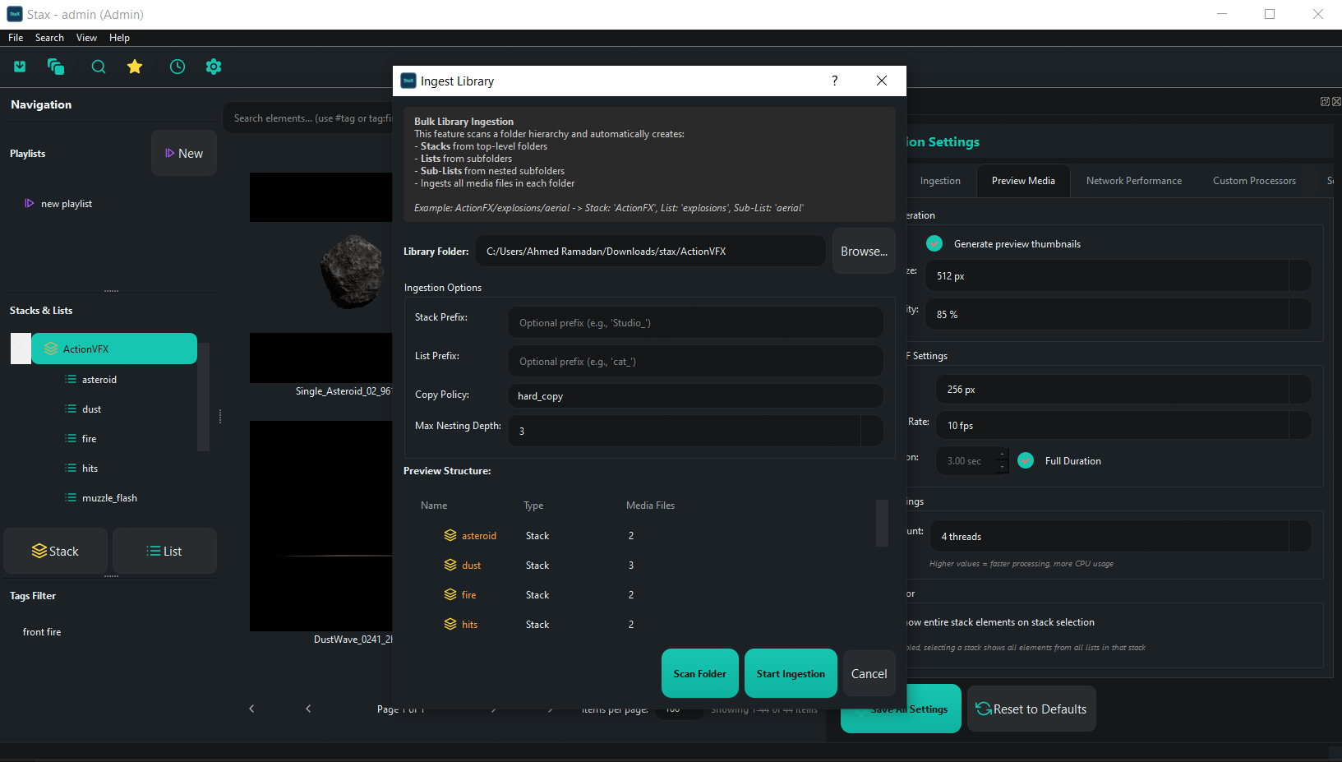Viewport: 1342px width, 762px height.
Task: Show favorites with the star icon
Action: 135,67
